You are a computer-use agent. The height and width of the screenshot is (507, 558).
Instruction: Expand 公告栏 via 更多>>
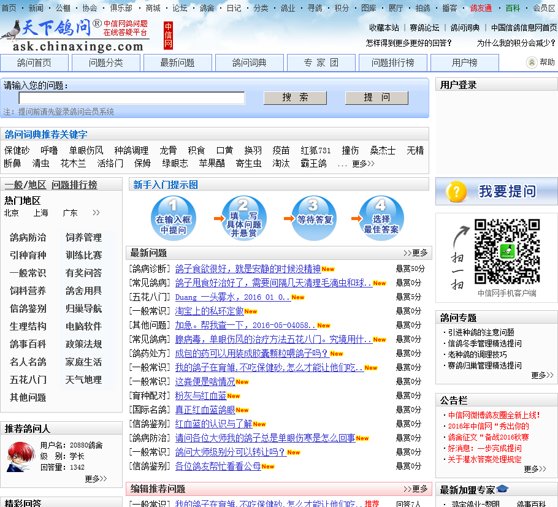tap(535, 469)
